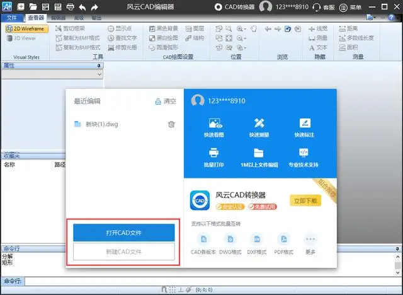Select the pan hand tool in 位置 group
Image resolution: width=403 pixels, height=295 pixels.
(254, 28)
